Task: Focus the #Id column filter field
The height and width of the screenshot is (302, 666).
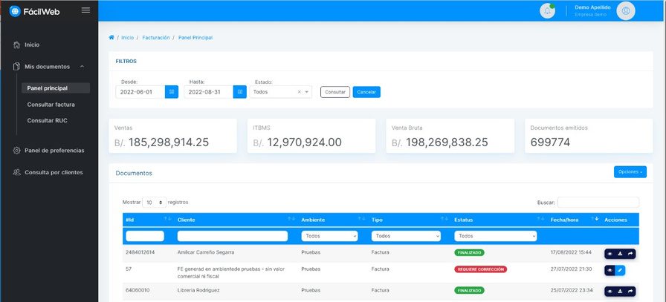Action: [x=145, y=236]
